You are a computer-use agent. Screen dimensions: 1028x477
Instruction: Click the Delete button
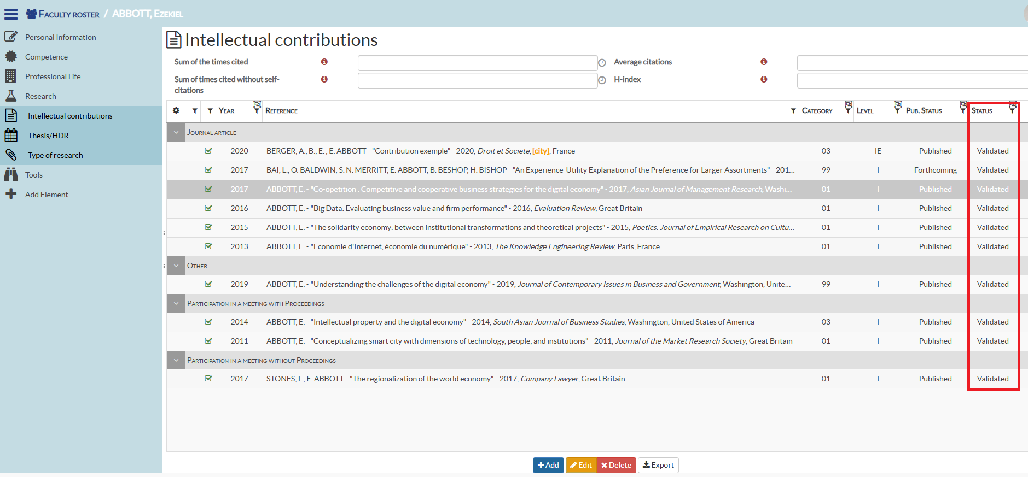pyautogui.click(x=616, y=465)
